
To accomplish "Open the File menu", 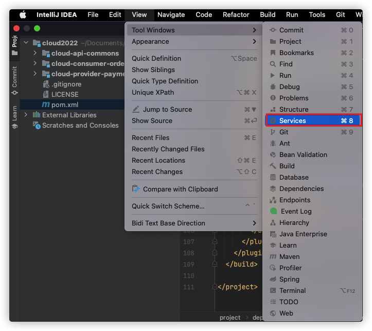I will (93, 15).
